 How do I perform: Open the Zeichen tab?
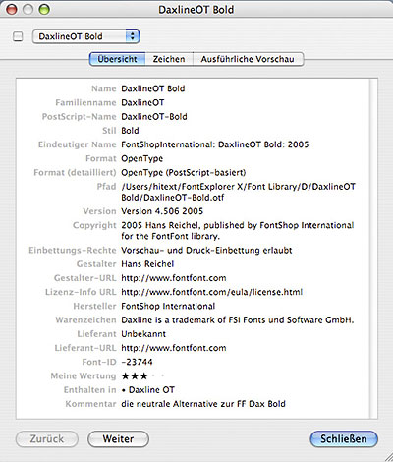coord(169,59)
